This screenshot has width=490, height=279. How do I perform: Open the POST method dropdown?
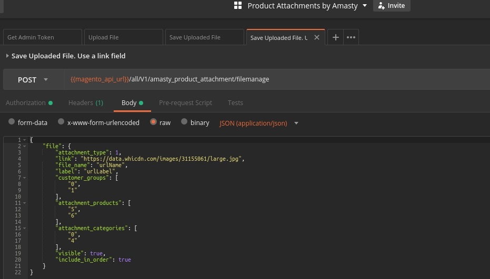[x=33, y=80]
